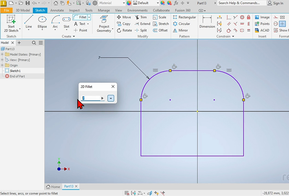Toggle the Equal button in 2D Fillet dialog
This screenshot has width=289, height=196.
pyautogui.click(x=111, y=98)
